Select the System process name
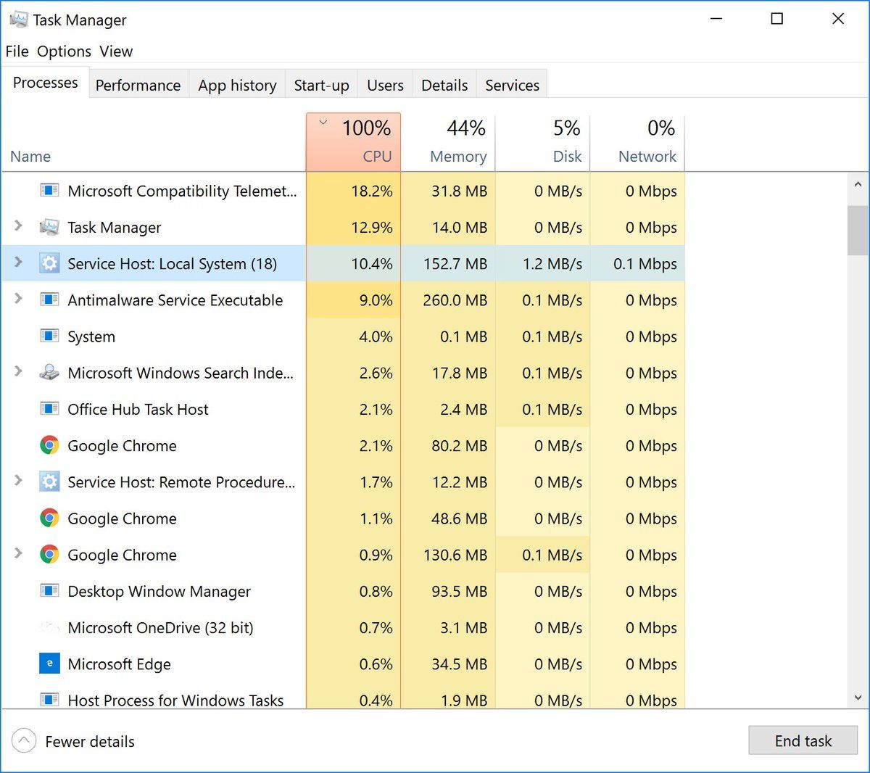This screenshot has height=773, width=870. (91, 336)
